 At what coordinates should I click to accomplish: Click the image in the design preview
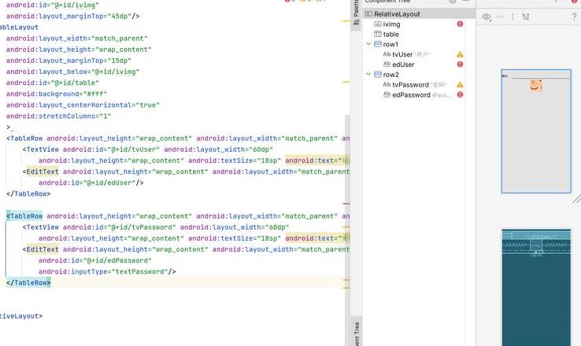pyautogui.click(x=535, y=86)
